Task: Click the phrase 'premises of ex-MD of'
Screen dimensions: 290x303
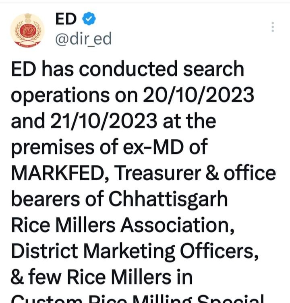Action: tap(109, 147)
